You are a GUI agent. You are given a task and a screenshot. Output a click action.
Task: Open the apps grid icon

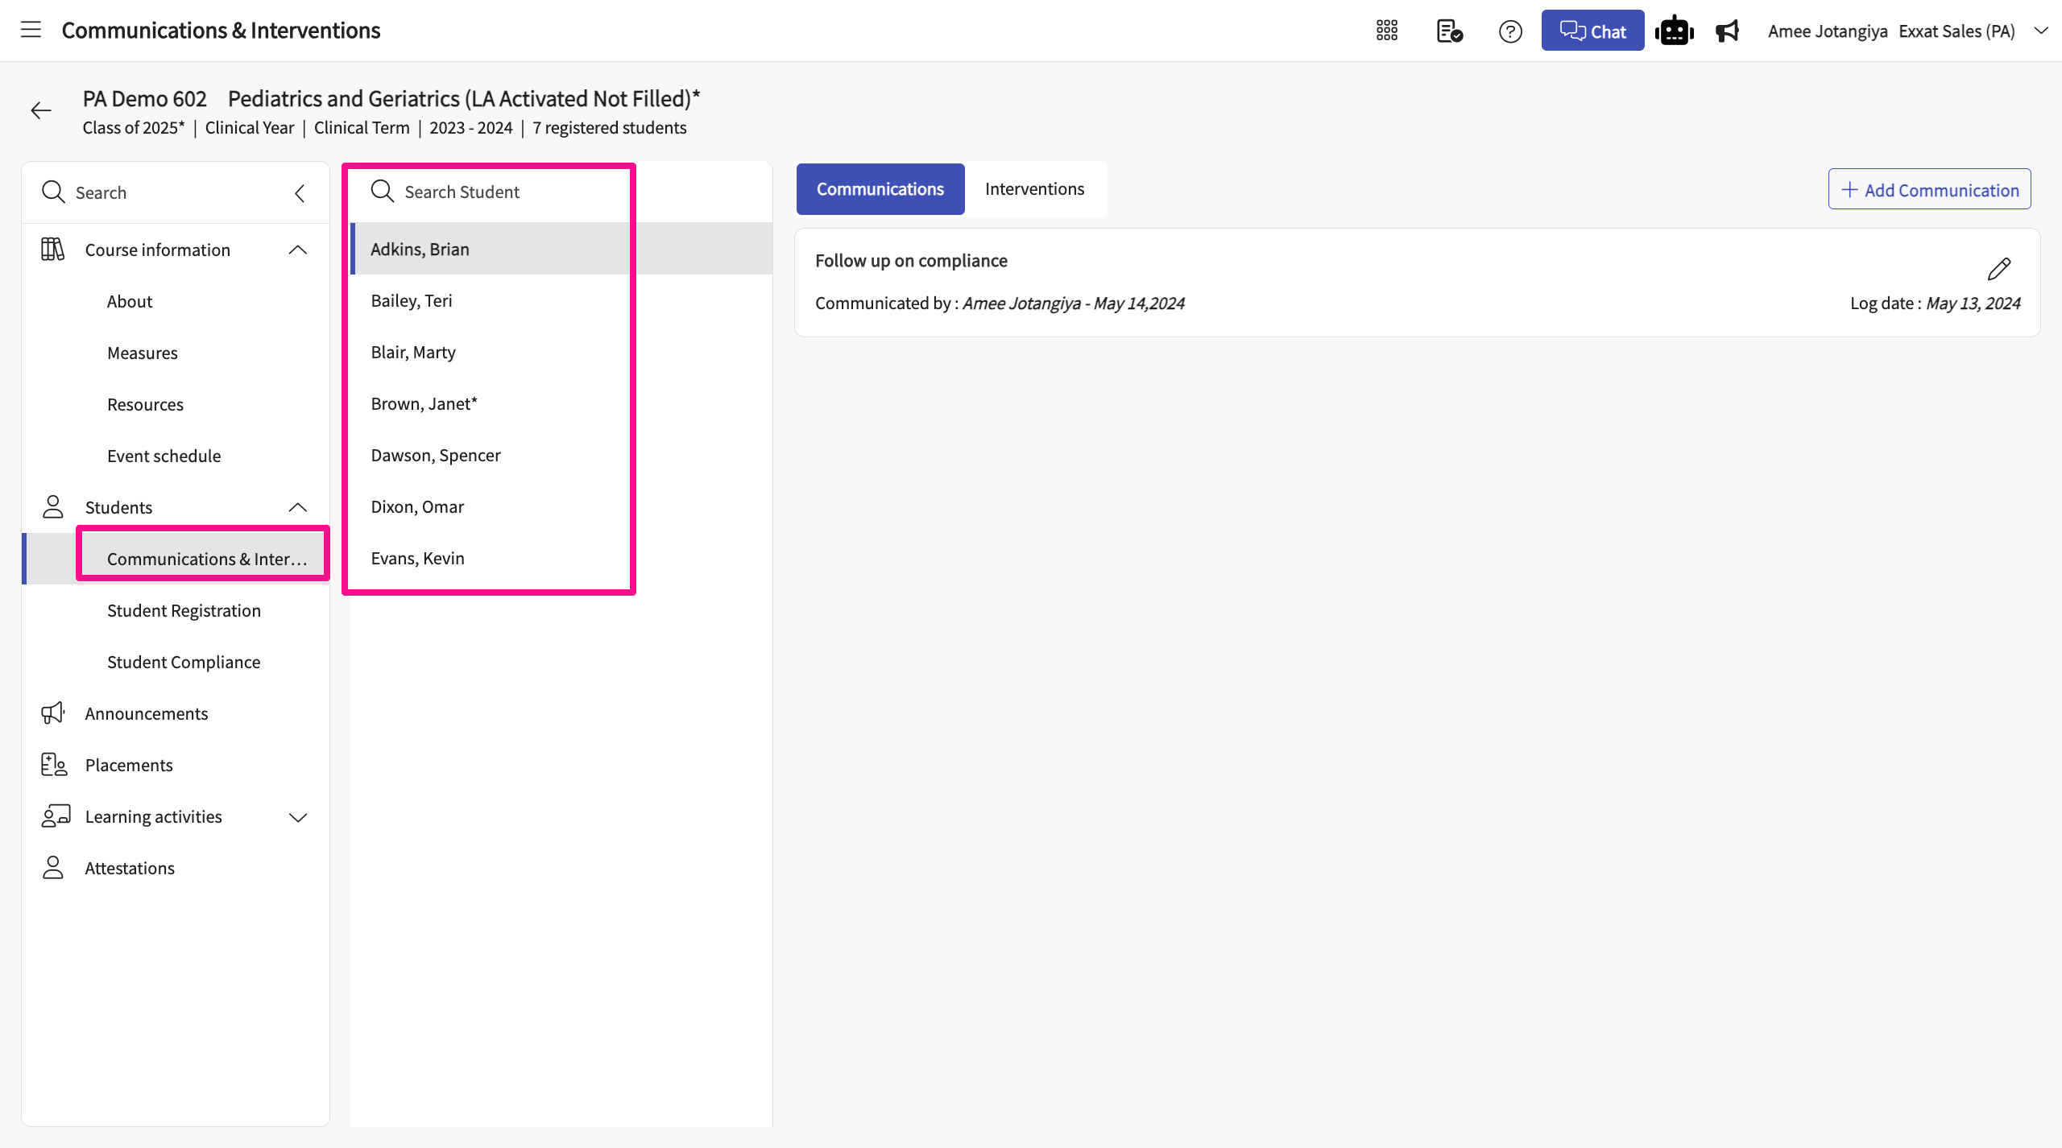(1386, 31)
